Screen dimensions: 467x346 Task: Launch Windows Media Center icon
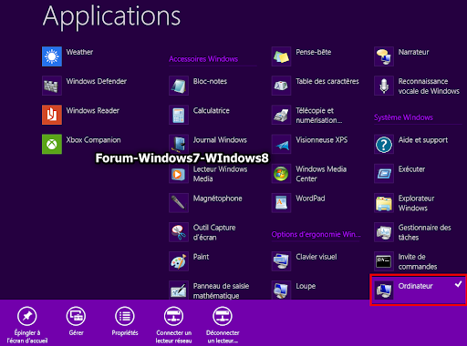pos(281,173)
